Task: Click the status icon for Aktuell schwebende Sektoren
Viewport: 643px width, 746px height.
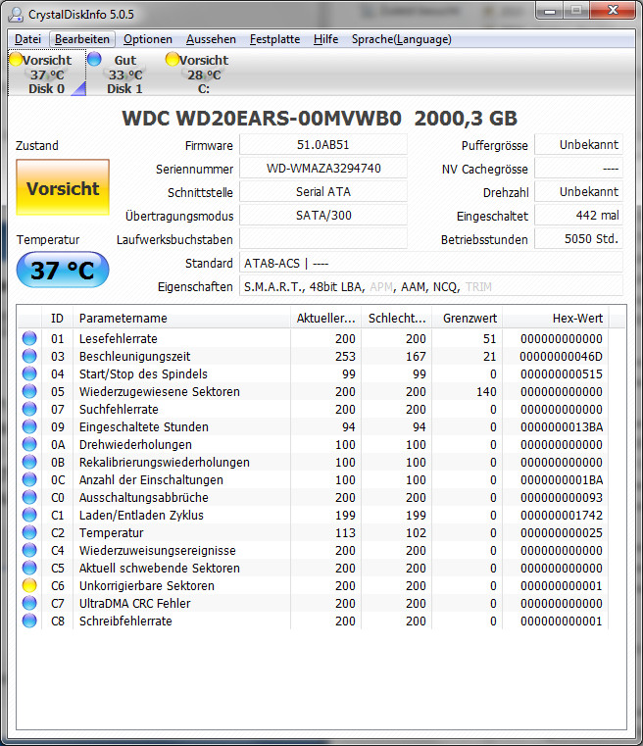Action: click(x=29, y=568)
